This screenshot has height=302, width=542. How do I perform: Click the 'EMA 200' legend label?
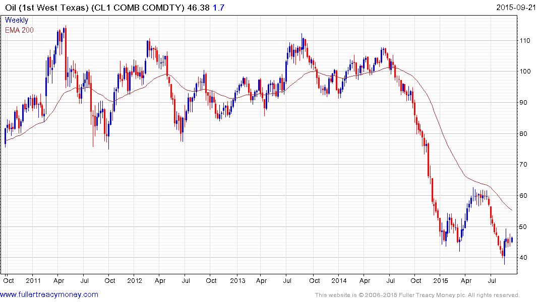(19, 30)
